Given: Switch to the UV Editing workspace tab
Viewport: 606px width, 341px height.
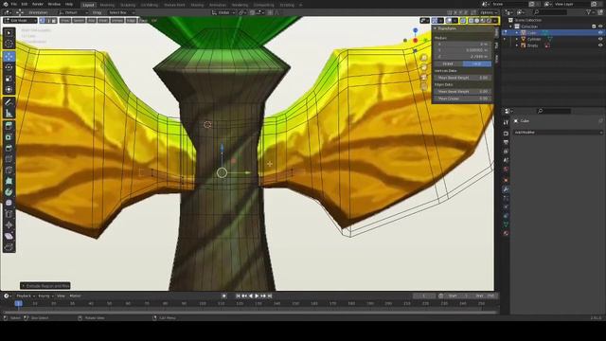Looking at the screenshot, I should (x=150, y=5).
